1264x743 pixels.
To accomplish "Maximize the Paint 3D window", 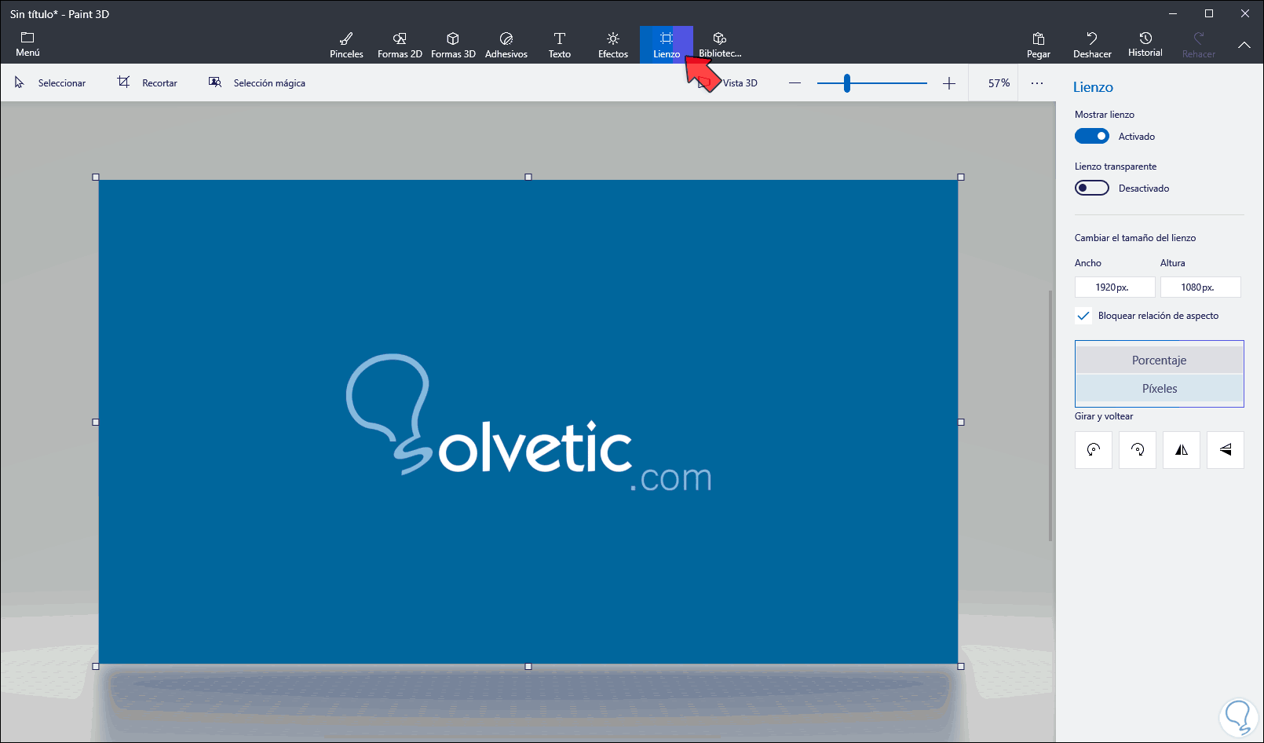I will [x=1209, y=13].
